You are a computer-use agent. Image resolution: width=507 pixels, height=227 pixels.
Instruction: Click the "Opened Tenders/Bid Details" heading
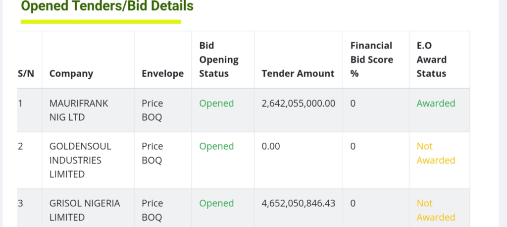coord(107,7)
